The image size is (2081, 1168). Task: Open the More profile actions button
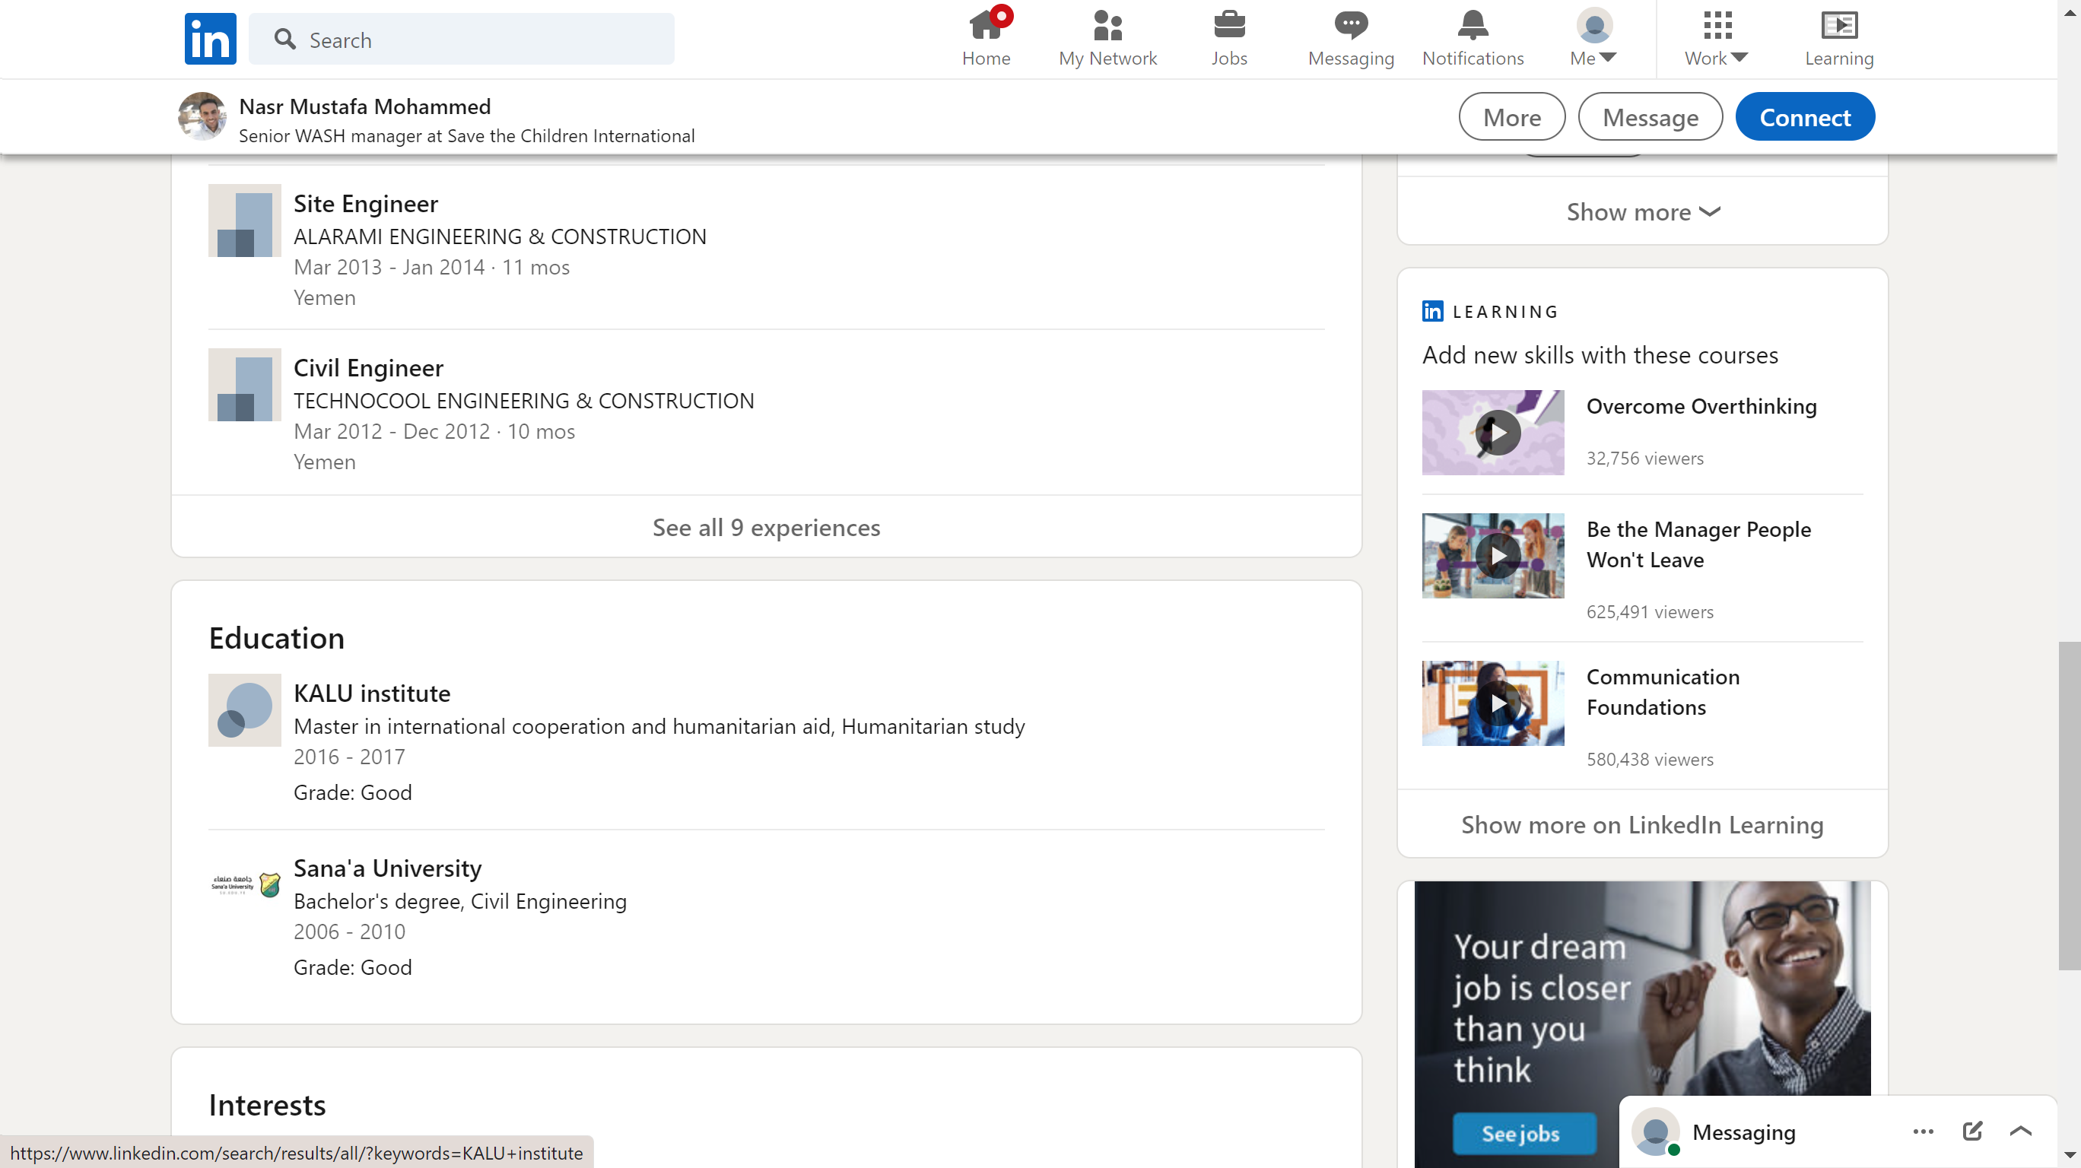[x=1511, y=117]
